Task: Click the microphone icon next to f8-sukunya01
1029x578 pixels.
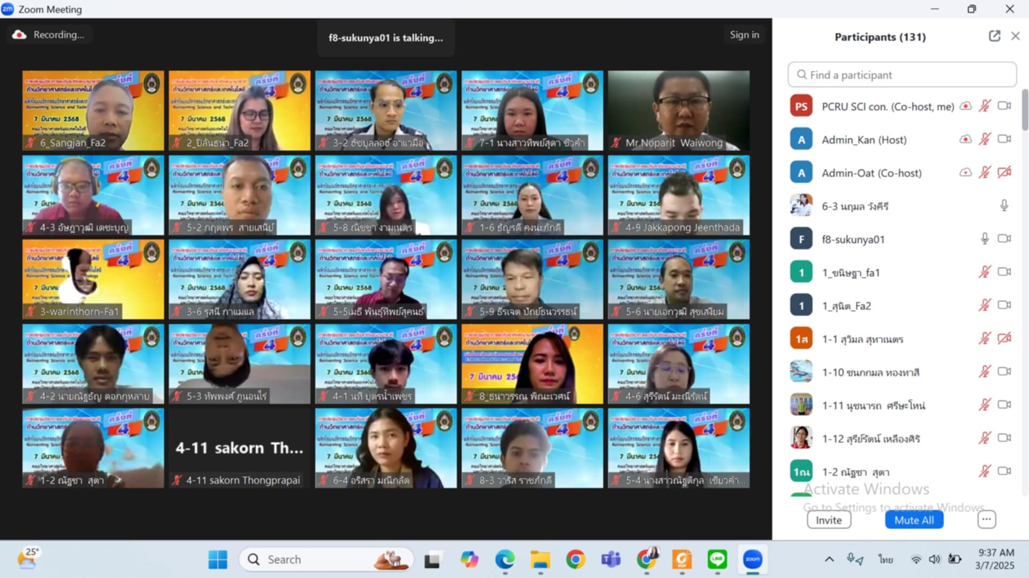Action: (x=984, y=239)
